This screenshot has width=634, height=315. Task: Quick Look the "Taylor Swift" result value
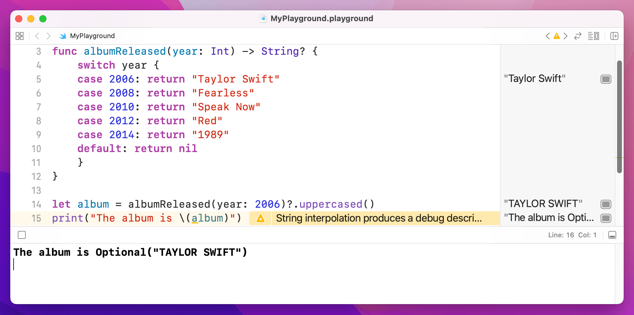[x=606, y=79]
